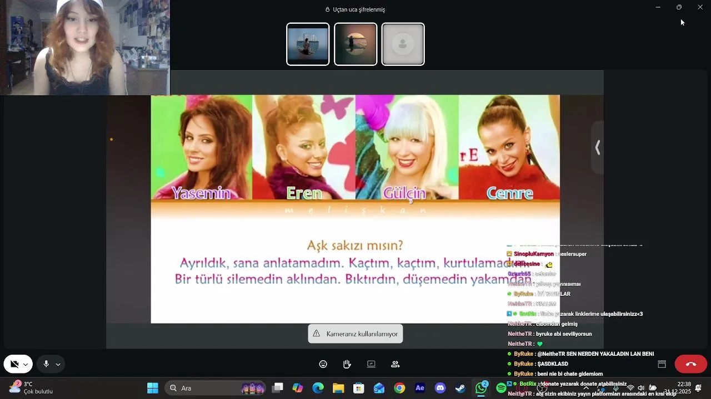Open Steam from the taskbar
The image size is (711, 399).
pyautogui.click(x=460, y=388)
